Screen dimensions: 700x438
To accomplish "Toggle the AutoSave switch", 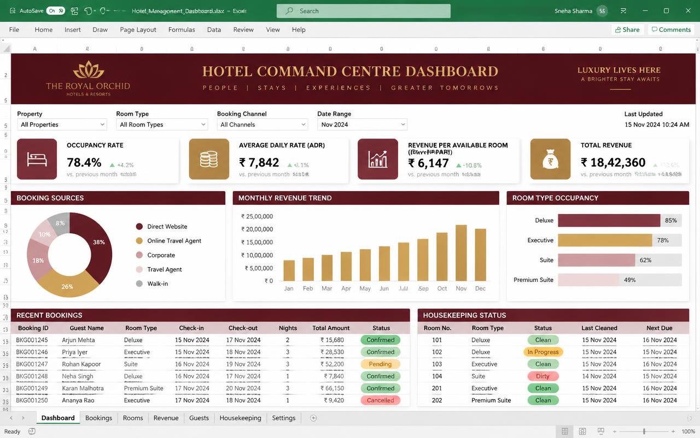I will 56,10.
